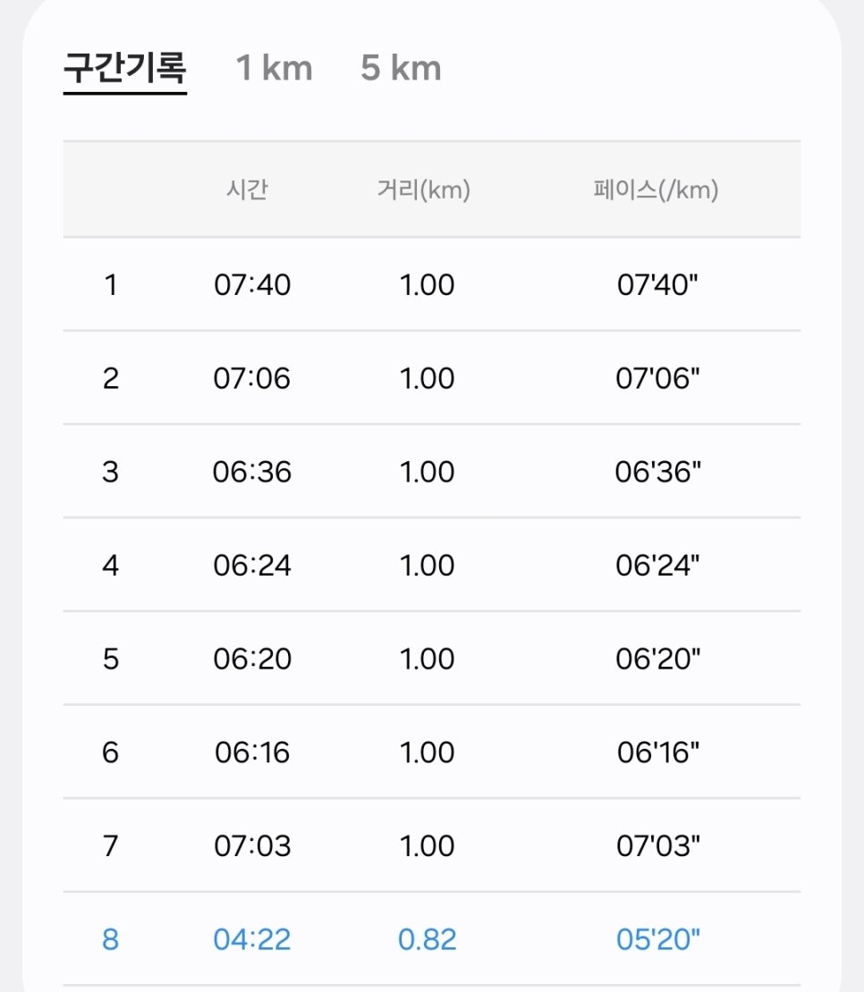
Task: Click the 페이스(/km) column header
Action: pyautogui.click(x=656, y=189)
